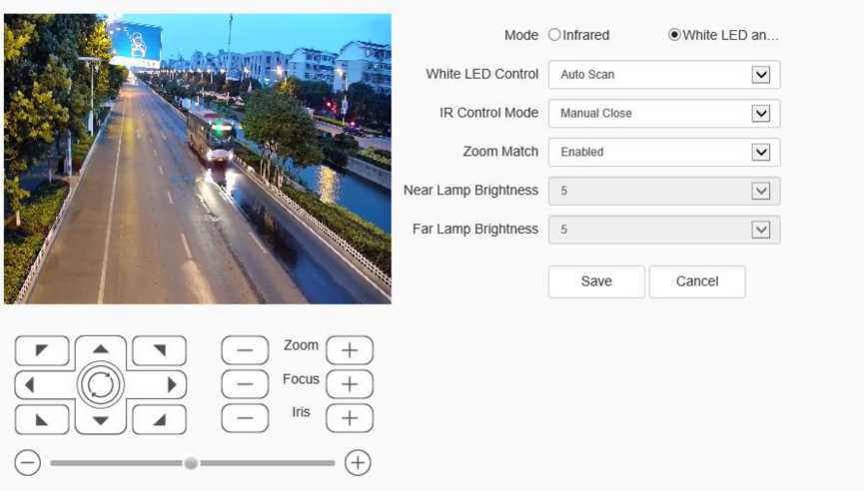
Task: Click the Cancel button
Action: point(697,281)
